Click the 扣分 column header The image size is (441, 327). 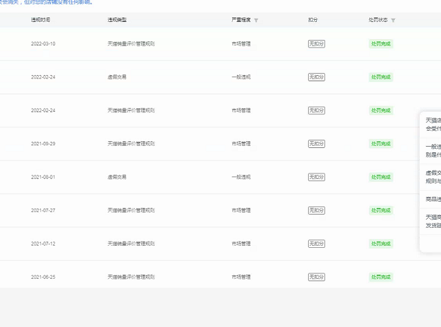(x=313, y=20)
